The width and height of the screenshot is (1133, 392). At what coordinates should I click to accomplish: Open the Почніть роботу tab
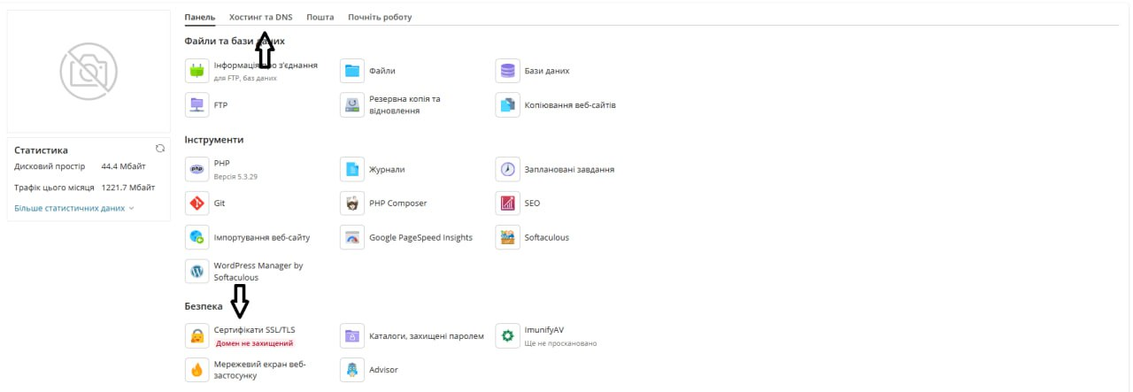[380, 17]
